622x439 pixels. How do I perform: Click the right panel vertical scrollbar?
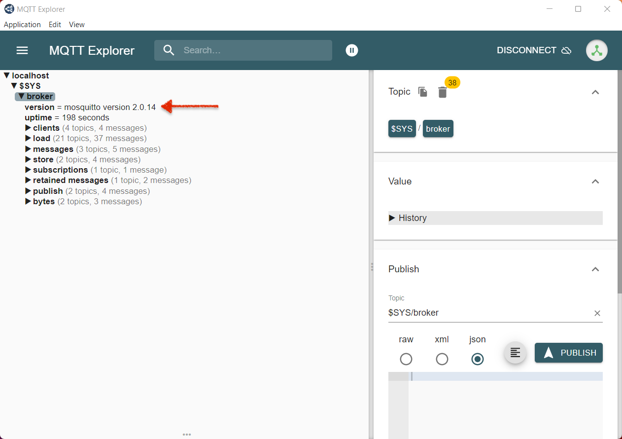(620, 183)
